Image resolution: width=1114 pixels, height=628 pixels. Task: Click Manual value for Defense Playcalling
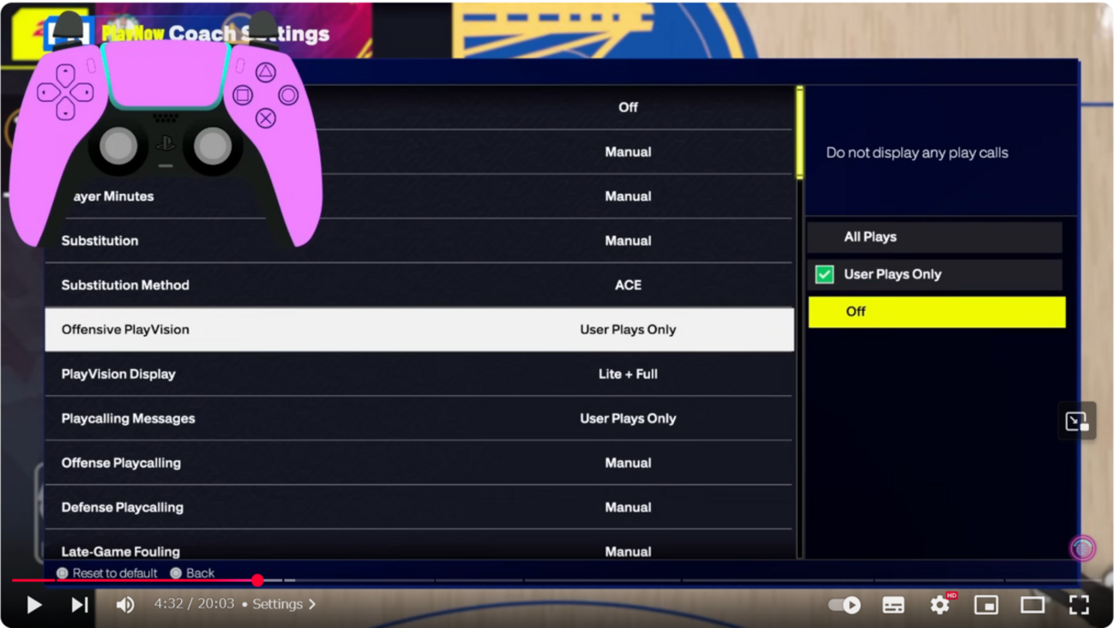point(628,508)
